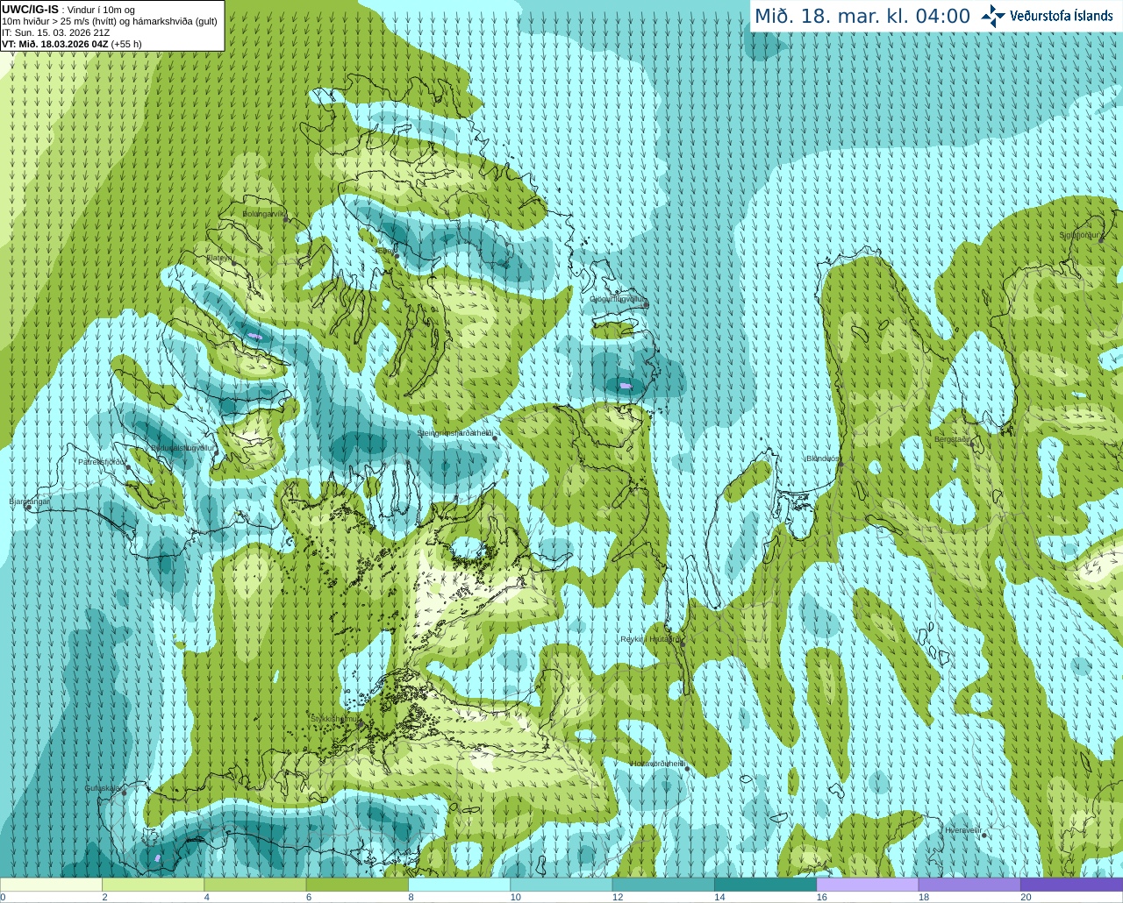Select the Patreksfjörður station label

click(x=103, y=461)
